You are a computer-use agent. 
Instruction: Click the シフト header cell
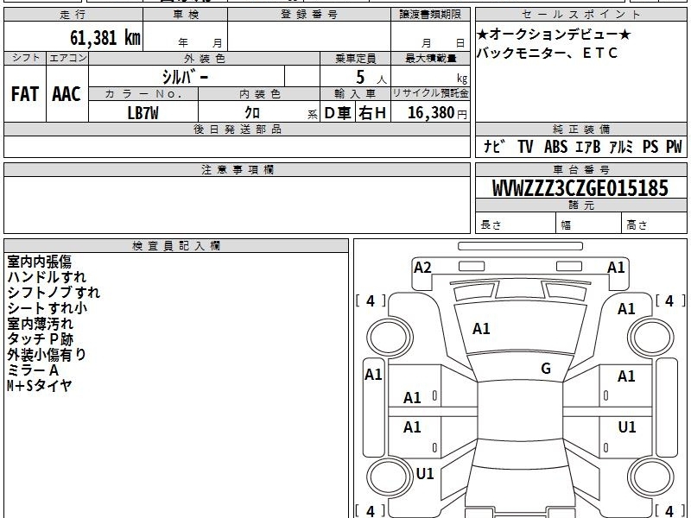tap(25, 58)
